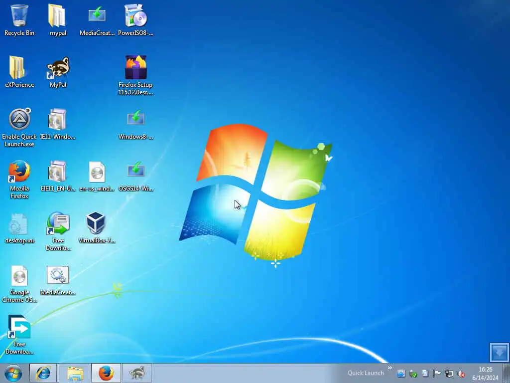The image size is (510, 383).
Task: Click the Quick Launch toolbar label
Action: coord(366,373)
